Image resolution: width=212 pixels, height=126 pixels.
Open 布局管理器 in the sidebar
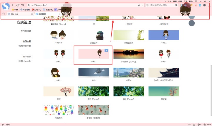point(26,31)
